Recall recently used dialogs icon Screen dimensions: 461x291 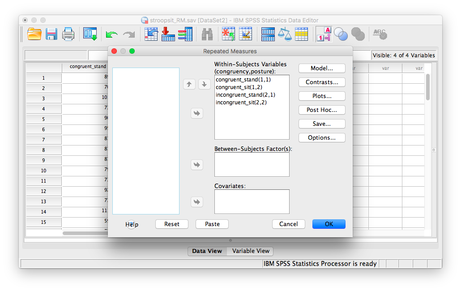(90, 34)
